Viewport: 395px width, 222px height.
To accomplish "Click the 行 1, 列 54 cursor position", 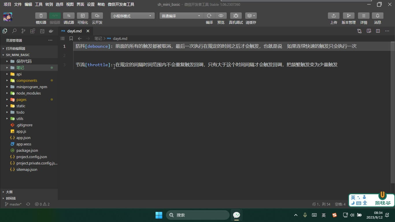I will [321, 204].
